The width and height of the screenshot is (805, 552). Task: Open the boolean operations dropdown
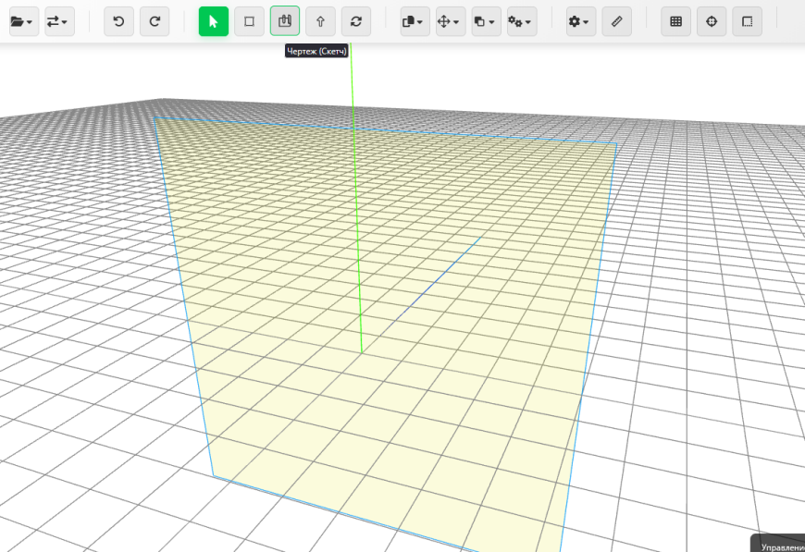click(x=413, y=20)
